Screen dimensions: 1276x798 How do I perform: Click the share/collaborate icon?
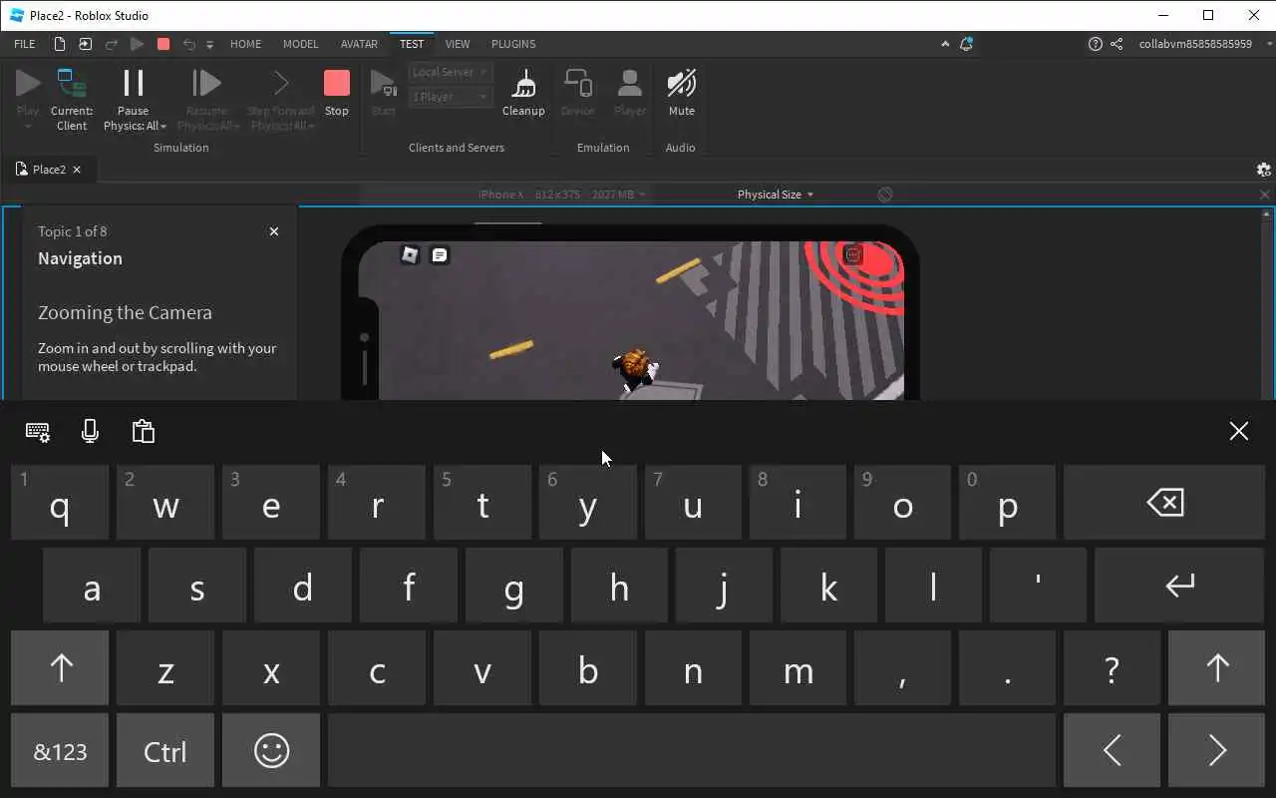pos(1116,44)
